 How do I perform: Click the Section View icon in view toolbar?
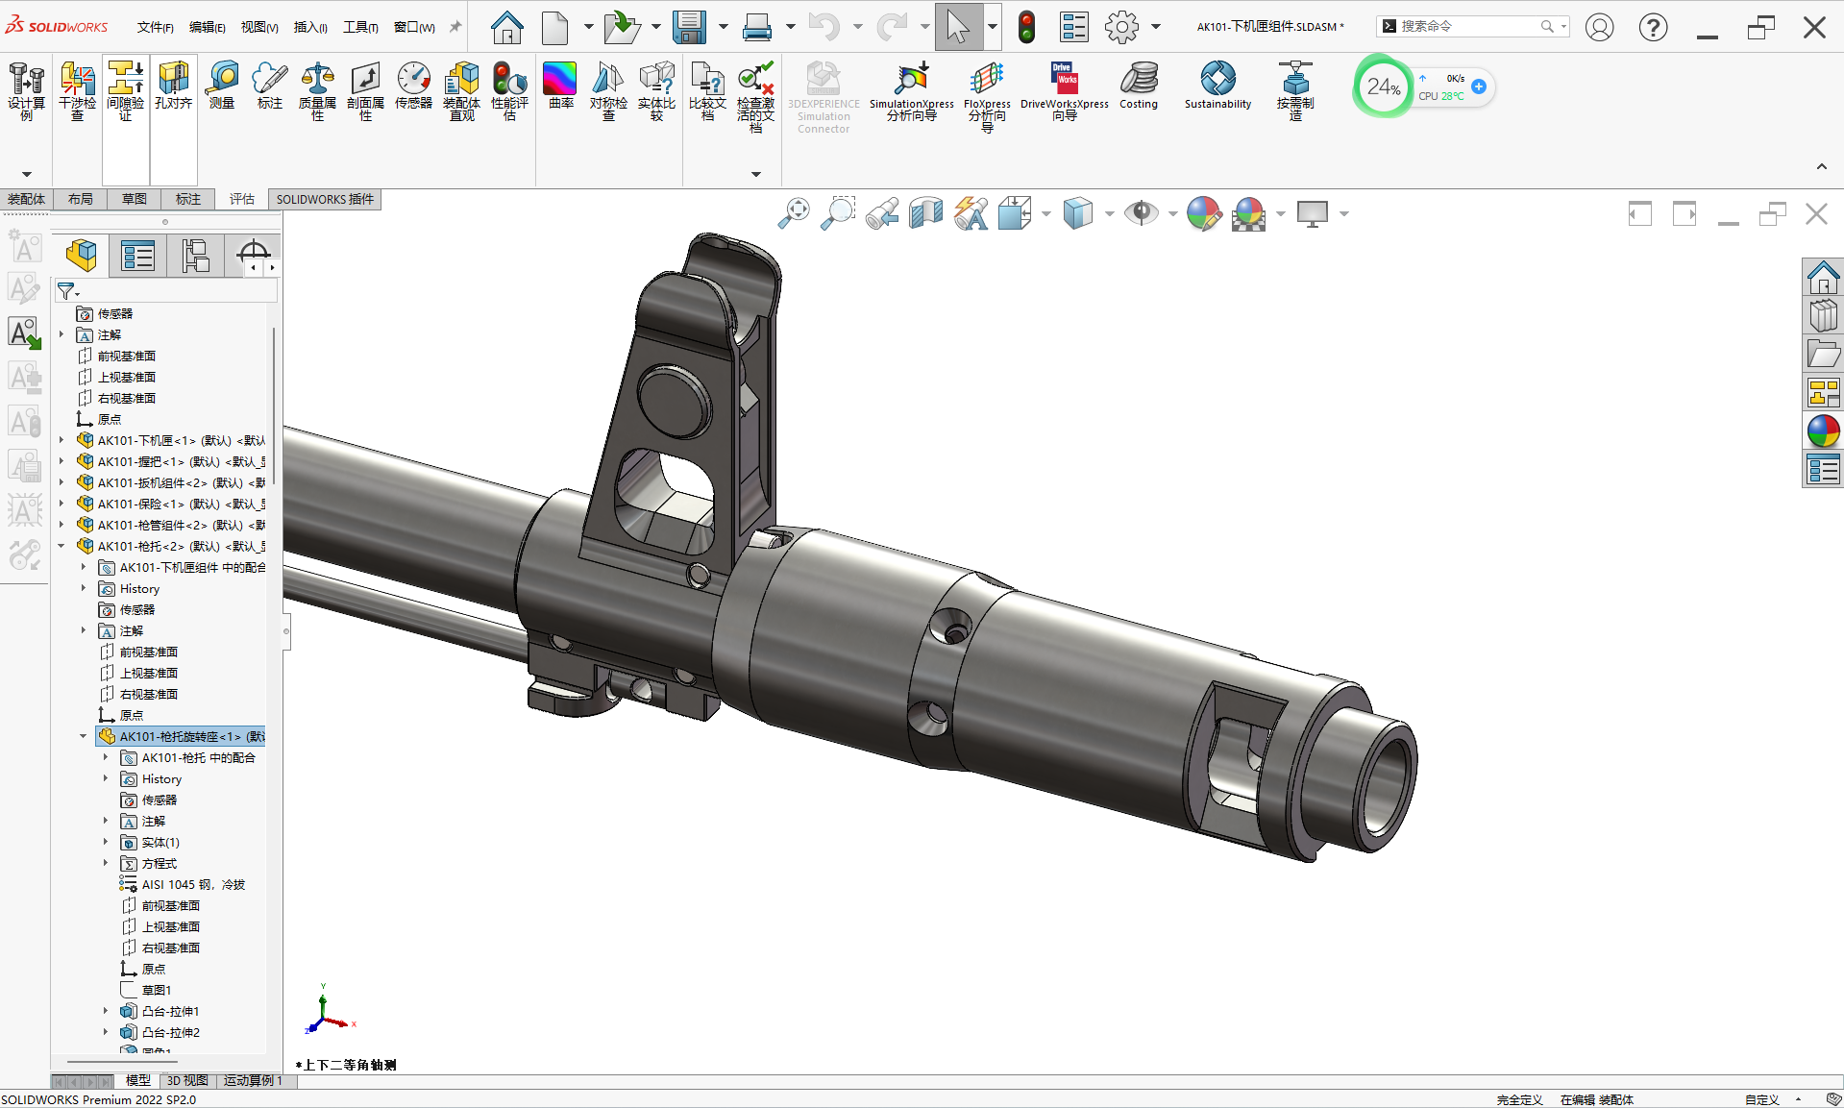tap(926, 213)
